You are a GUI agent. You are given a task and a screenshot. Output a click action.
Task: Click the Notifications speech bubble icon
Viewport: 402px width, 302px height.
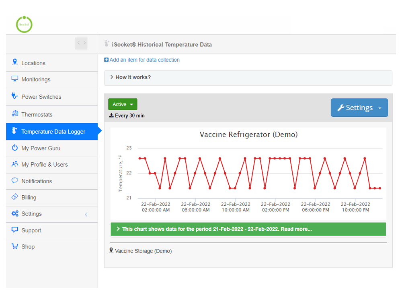pyautogui.click(x=15, y=181)
